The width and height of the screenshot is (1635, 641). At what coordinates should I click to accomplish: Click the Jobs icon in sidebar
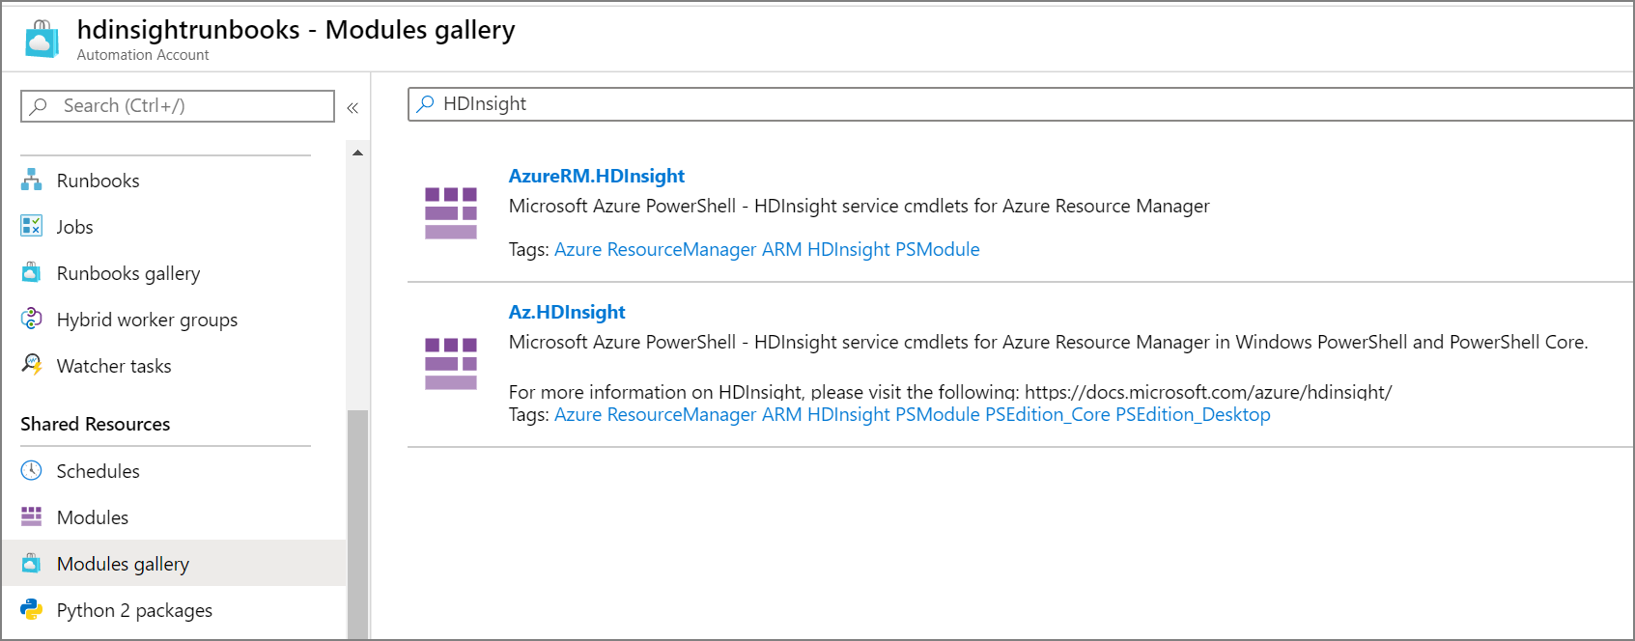(32, 226)
